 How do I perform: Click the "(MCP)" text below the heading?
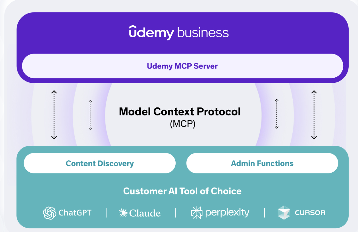[182, 124]
